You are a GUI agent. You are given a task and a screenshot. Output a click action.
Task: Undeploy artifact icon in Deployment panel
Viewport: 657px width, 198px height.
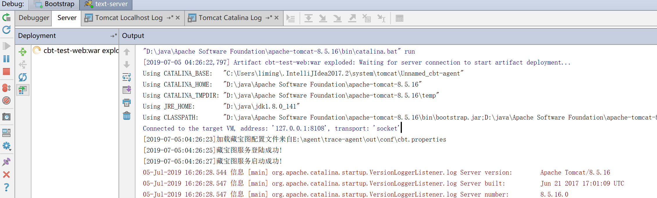(23, 65)
